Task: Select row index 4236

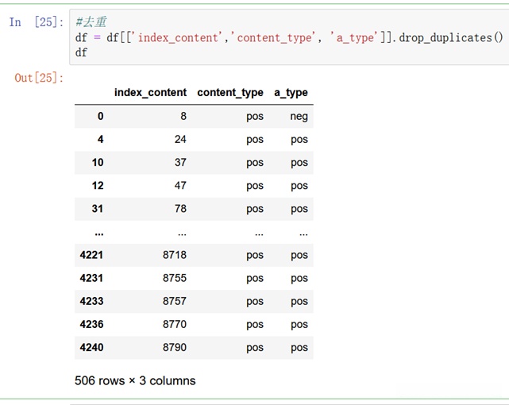Action: pyautogui.click(x=91, y=324)
